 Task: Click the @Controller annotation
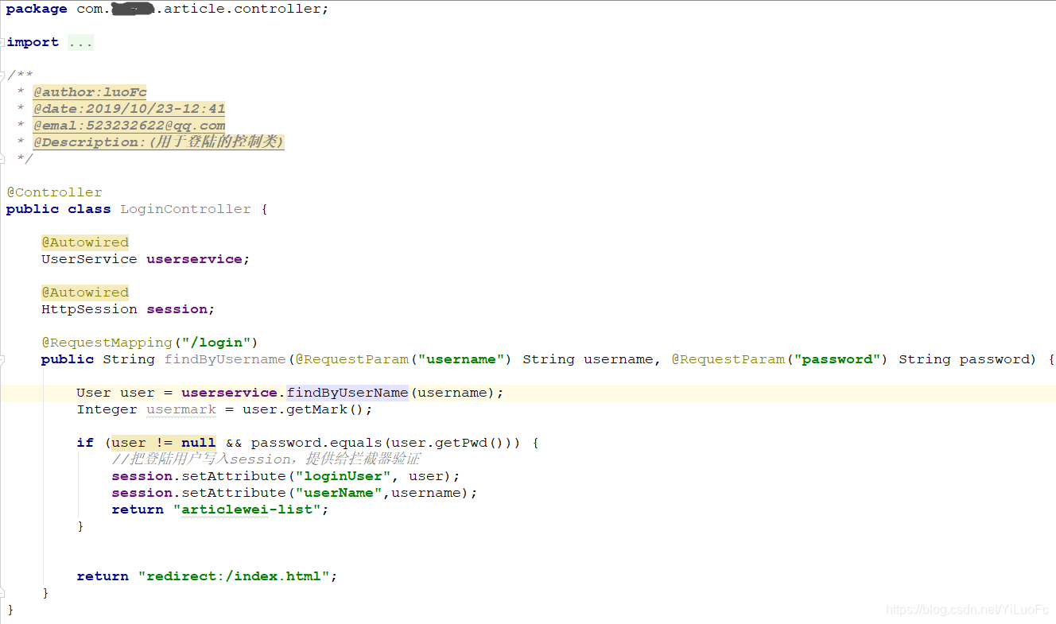(55, 192)
